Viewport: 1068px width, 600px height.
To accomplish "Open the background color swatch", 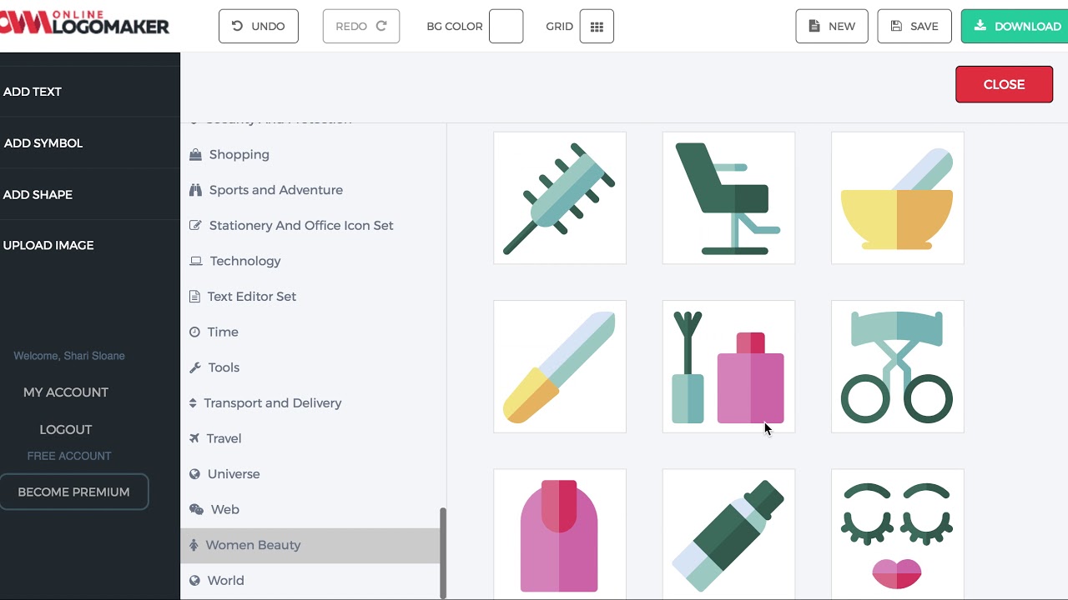I will (506, 27).
